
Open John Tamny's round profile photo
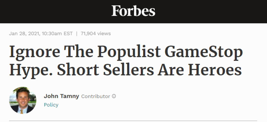coord(23,100)
